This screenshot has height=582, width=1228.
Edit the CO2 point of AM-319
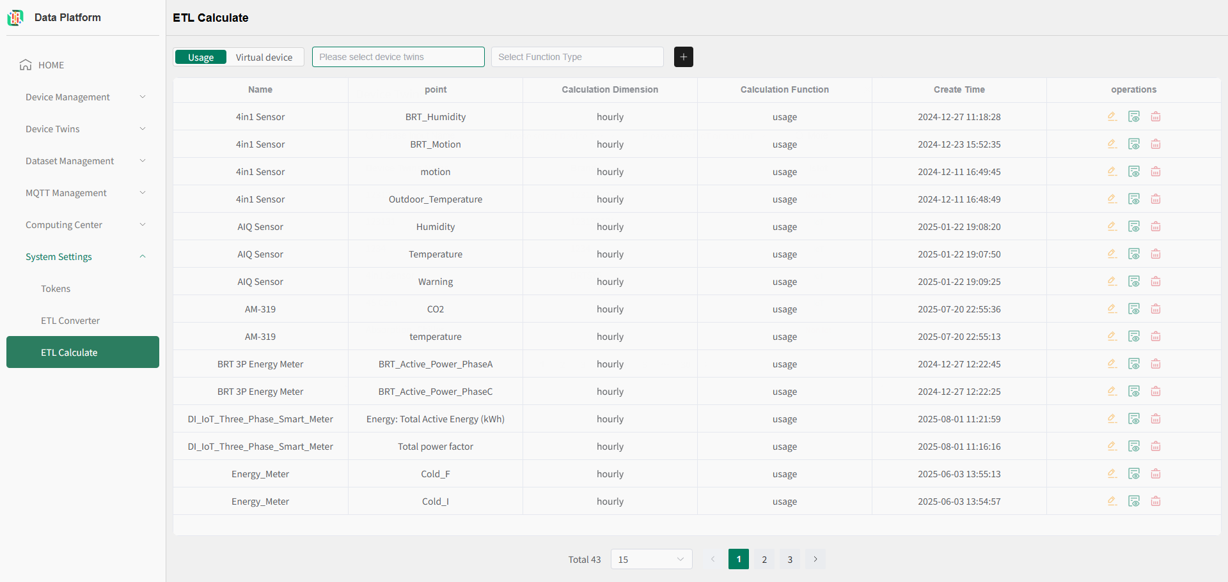1112,309
